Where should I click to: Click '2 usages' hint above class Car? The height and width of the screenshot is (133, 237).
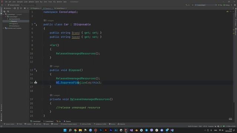[49, 20]
